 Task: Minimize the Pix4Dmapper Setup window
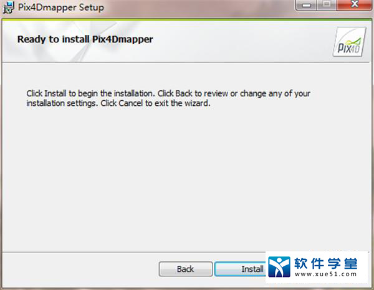coord(306,5)
